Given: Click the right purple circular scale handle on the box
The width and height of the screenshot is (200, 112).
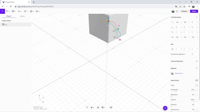Looking at the screenshot, I should [x=119, y=26].
